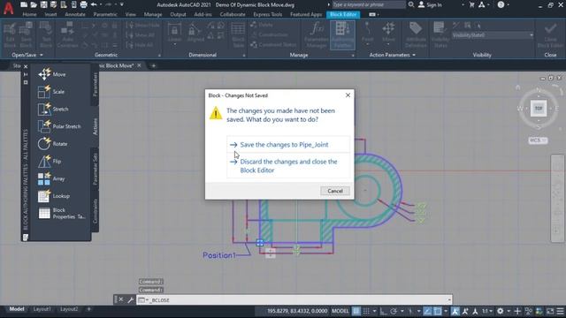
Task: Choose Save the changes to Pipe_Joint
Action: click(288, 145)
